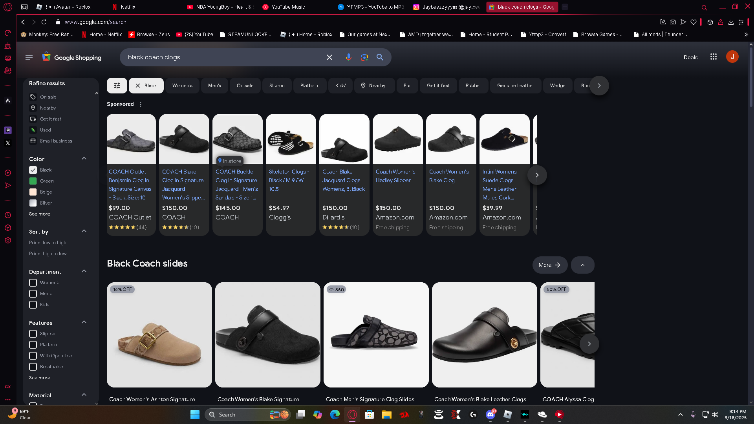This screenshot has width=754, height=424.
Task: Check the Kids' department filter
Action: point(33,305)
